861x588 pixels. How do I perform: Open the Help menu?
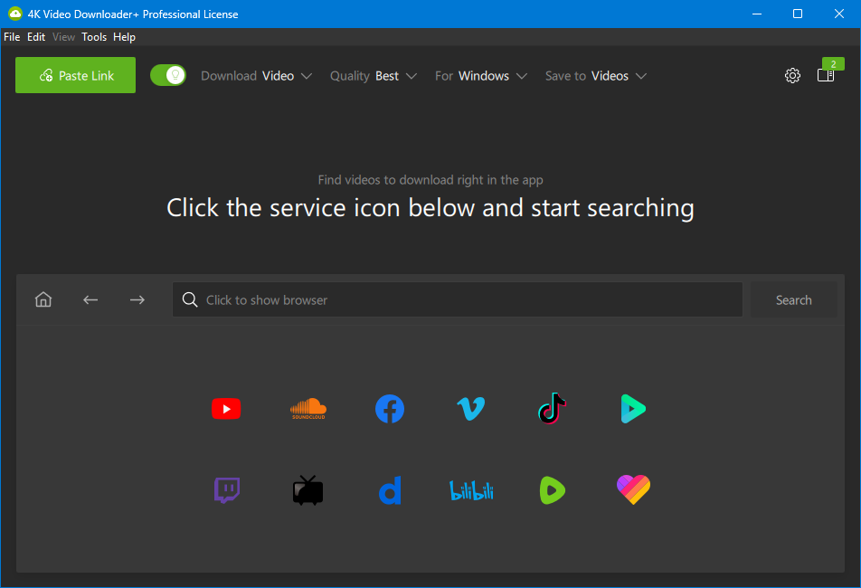pyautogui.click(x=124, y=37)
